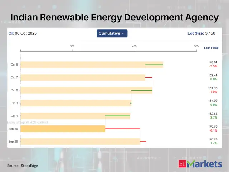The height and width of the screenshot is (172, 229).
Task: Click the Oct 7 red OI change segment
Action: tap(149, 77)
